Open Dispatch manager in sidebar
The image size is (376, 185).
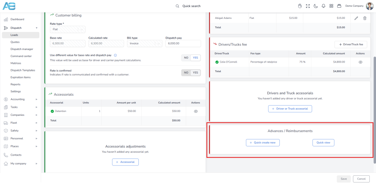(x=22, y=49)
